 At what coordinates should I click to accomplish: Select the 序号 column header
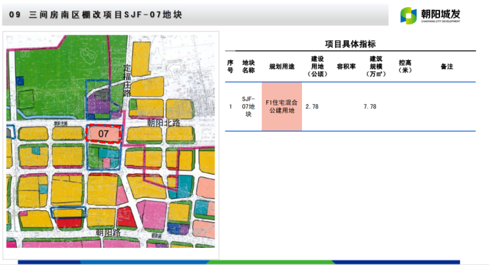coord(231,66)
